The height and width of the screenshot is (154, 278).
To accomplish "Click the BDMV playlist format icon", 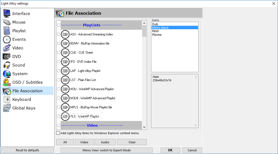I will [x=65, y=43].
